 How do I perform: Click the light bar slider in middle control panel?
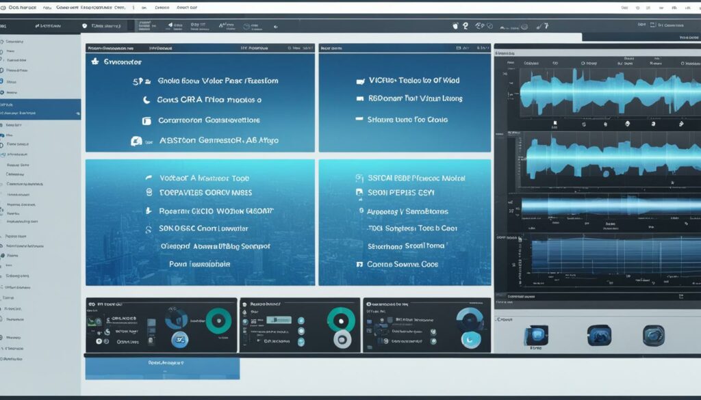(x=279, y=319)
